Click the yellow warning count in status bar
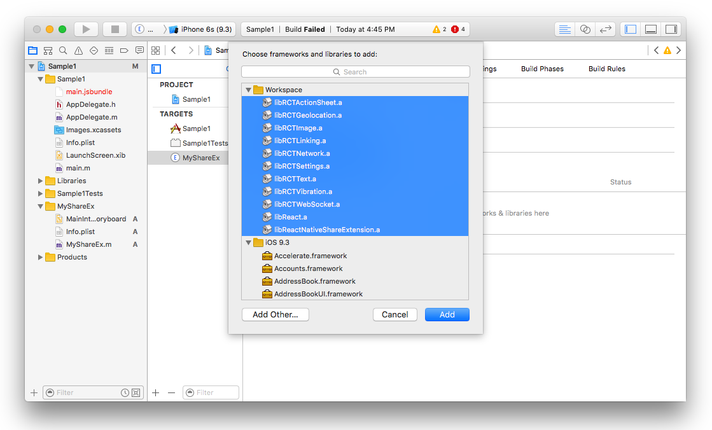Image resolution: width=712 pixels, height=430 pixels. (x=439, y=29)
